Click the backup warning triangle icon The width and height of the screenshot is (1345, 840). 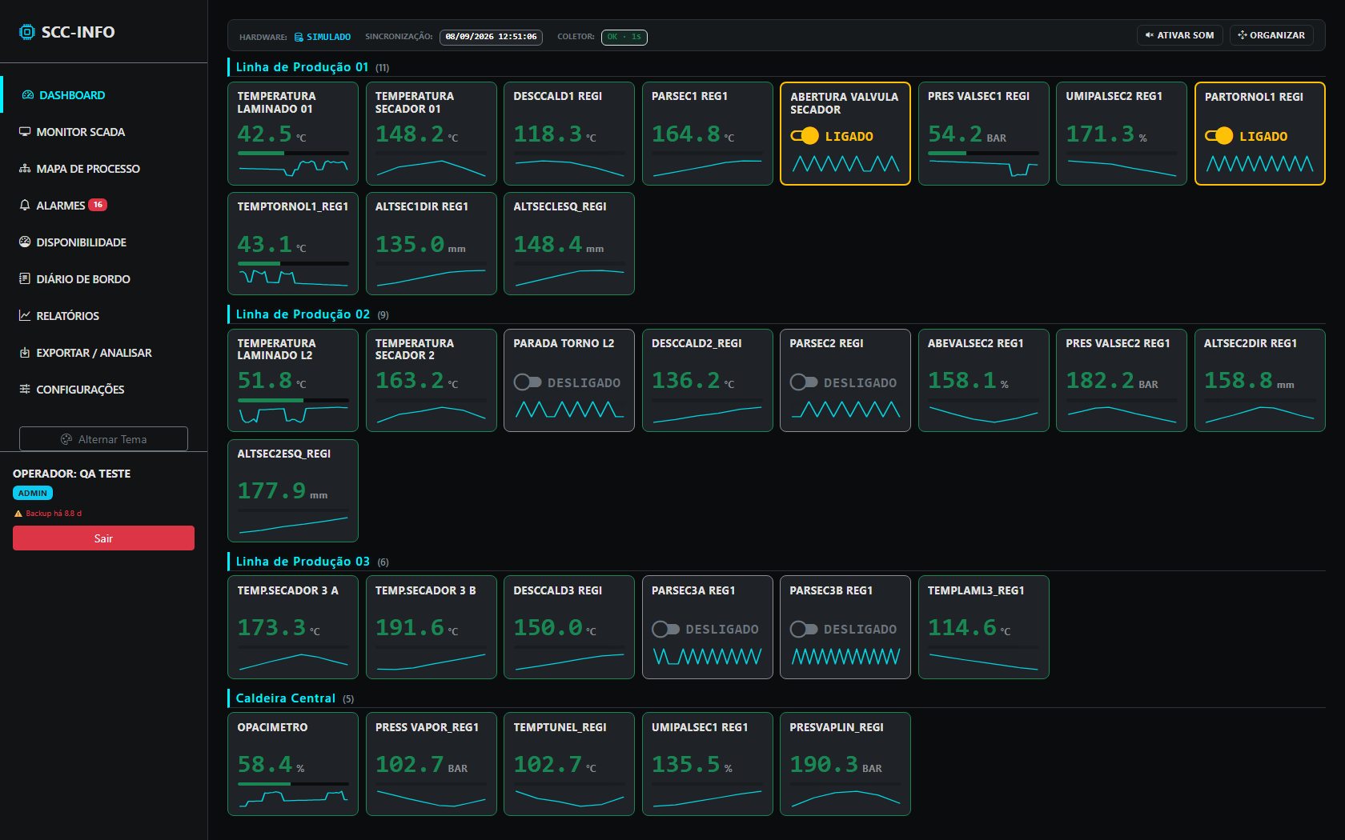pos(18,514)
